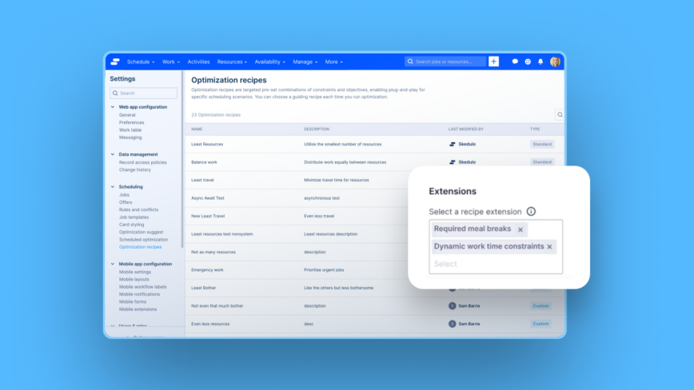Open Rules and conflicts settings page
Viewport: 694px width, 390px height.
(138, 209)
